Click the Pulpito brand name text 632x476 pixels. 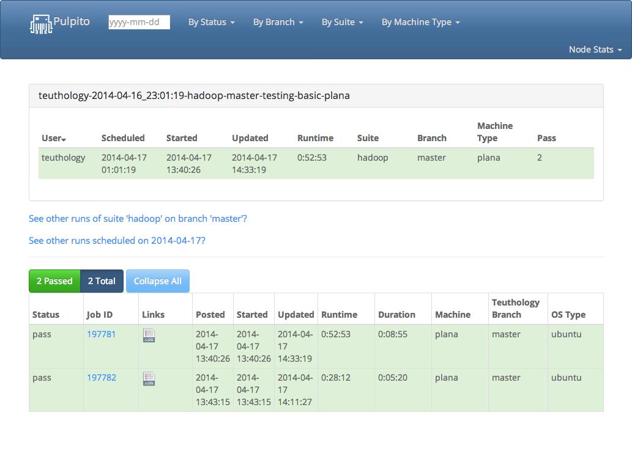click(x=72, y=21)
